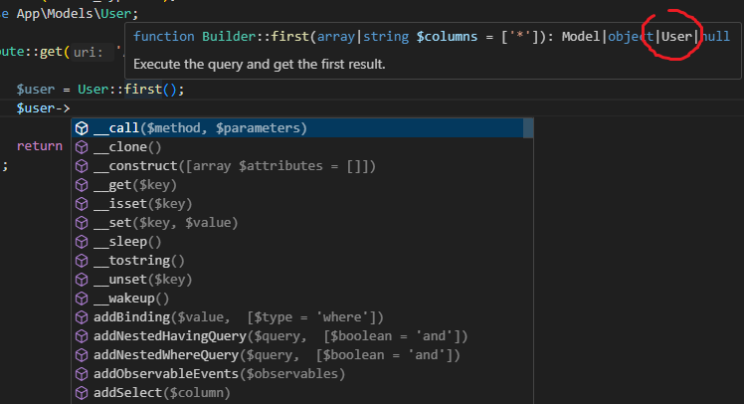Select the __sleep() suggestion
Screen dimensions: 744x404
tap(127, 242)
